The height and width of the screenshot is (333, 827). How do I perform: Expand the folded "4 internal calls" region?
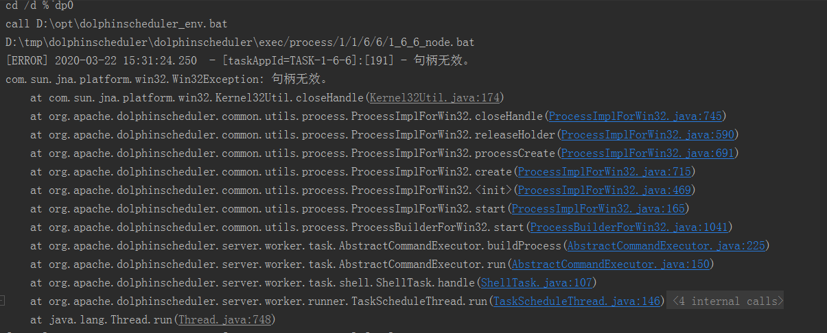(x=725, y=301)
